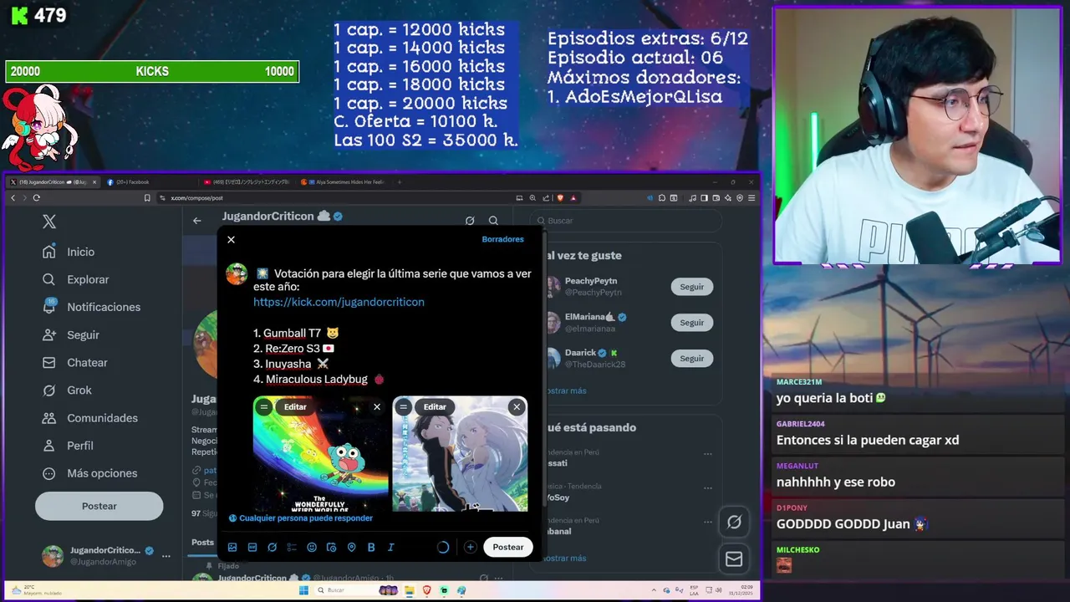Image resolution: width=1070 pixels, height=602 pixels.
Task: Add another post with plus button
Action: pos(471,547)
